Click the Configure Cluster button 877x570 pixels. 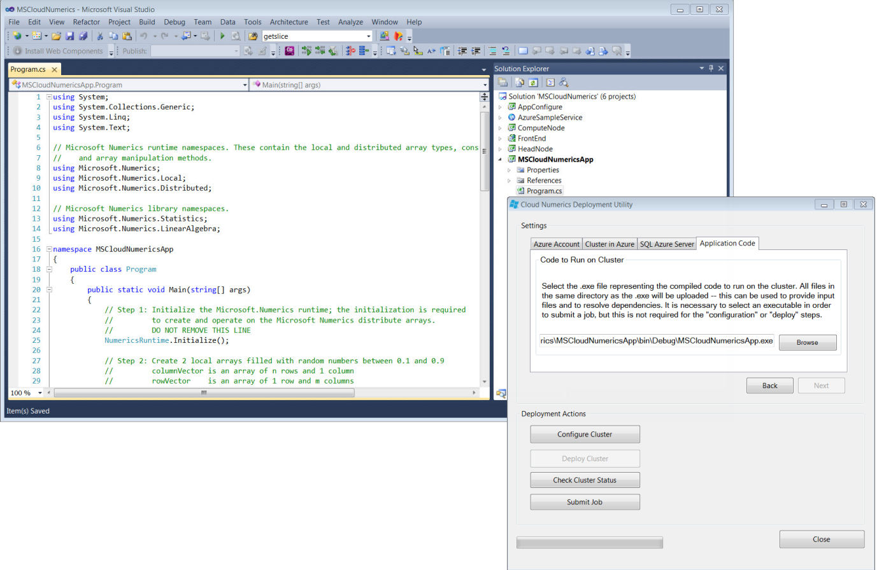585,434
